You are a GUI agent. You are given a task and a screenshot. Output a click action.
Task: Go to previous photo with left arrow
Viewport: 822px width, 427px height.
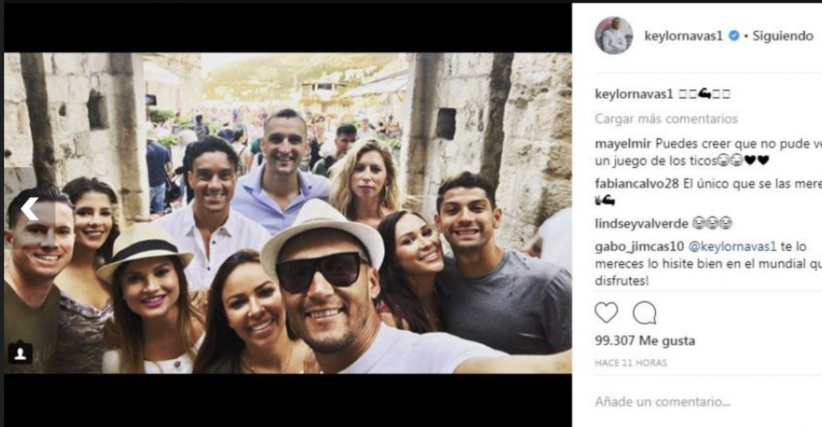[x=29, y=208]
